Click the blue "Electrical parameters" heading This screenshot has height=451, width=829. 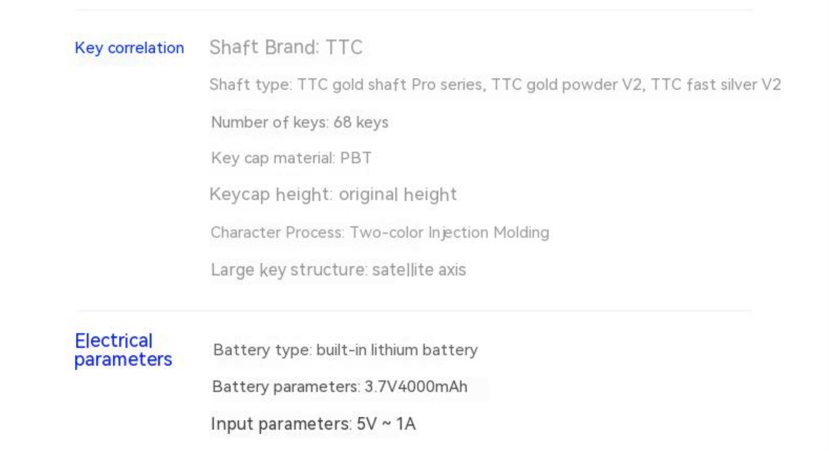point(123,350)
